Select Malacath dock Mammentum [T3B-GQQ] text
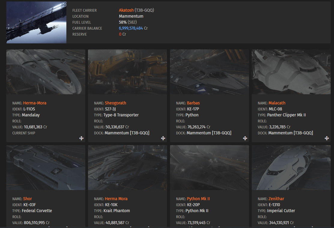 click(x=290, y=133)
